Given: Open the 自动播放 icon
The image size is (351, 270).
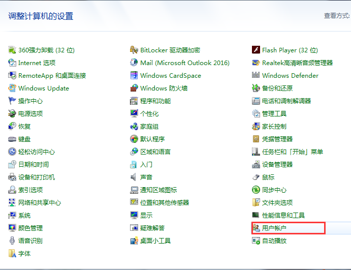Looking at the screenshot, I should coord(256,241).
